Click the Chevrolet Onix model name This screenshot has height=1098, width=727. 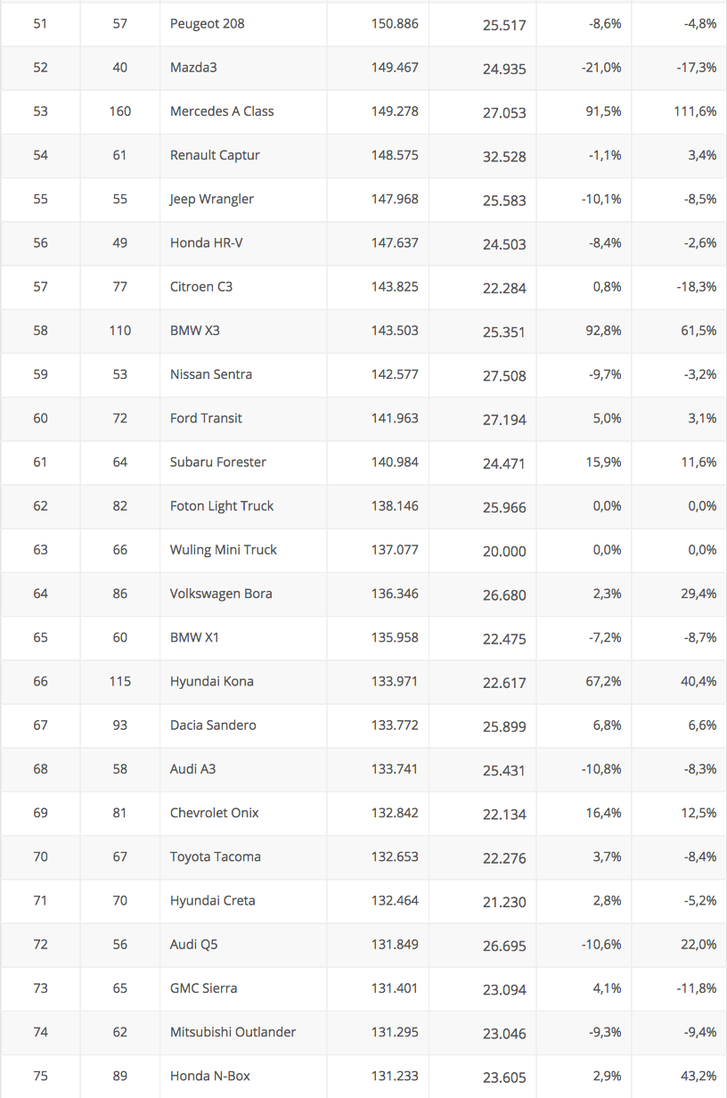[x=215, y=813]
